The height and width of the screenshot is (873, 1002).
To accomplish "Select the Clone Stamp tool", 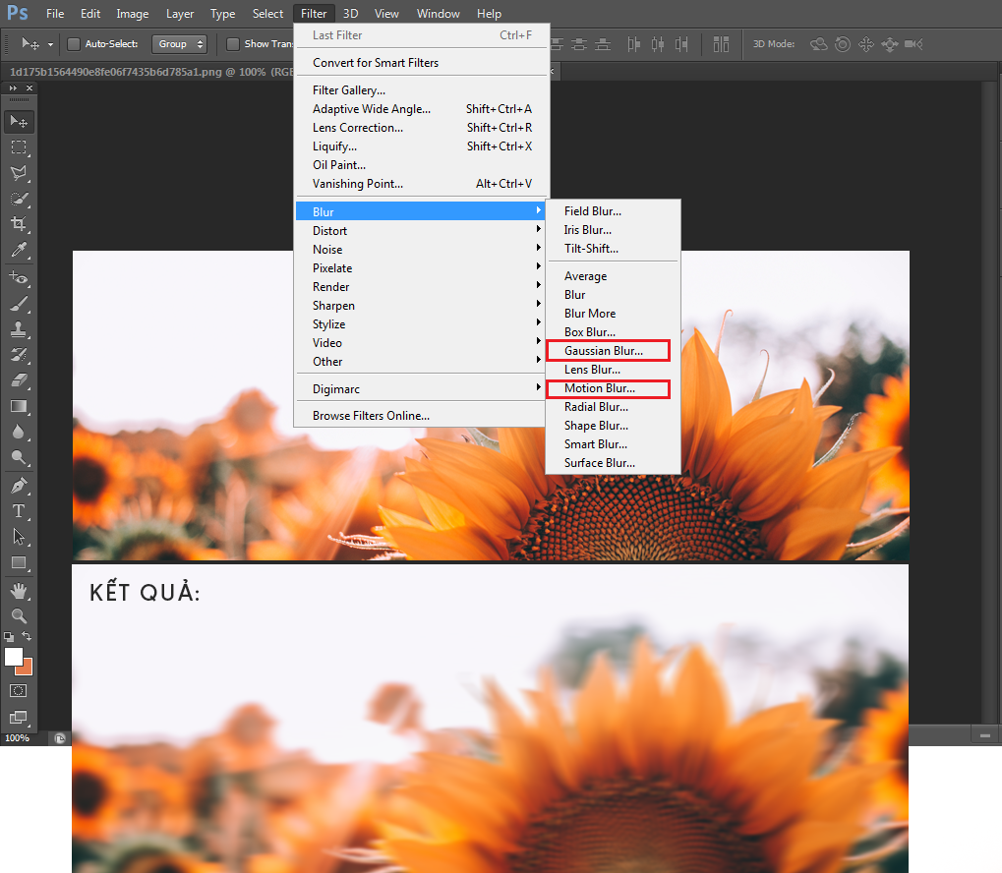I will coord(19,329).
